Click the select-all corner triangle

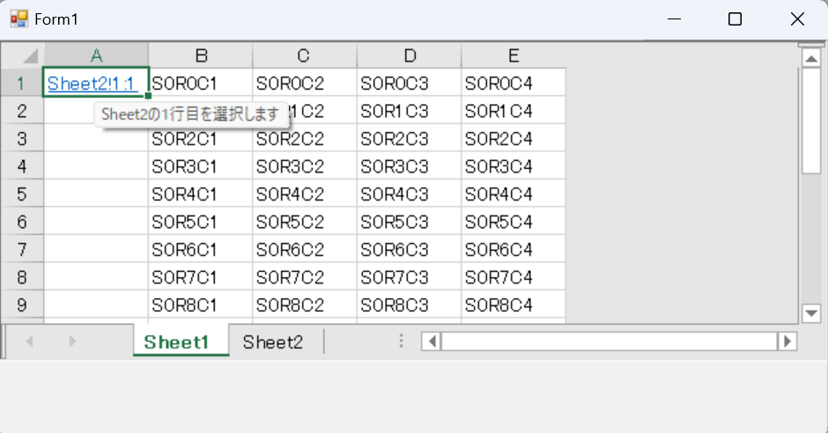(31, 55)
